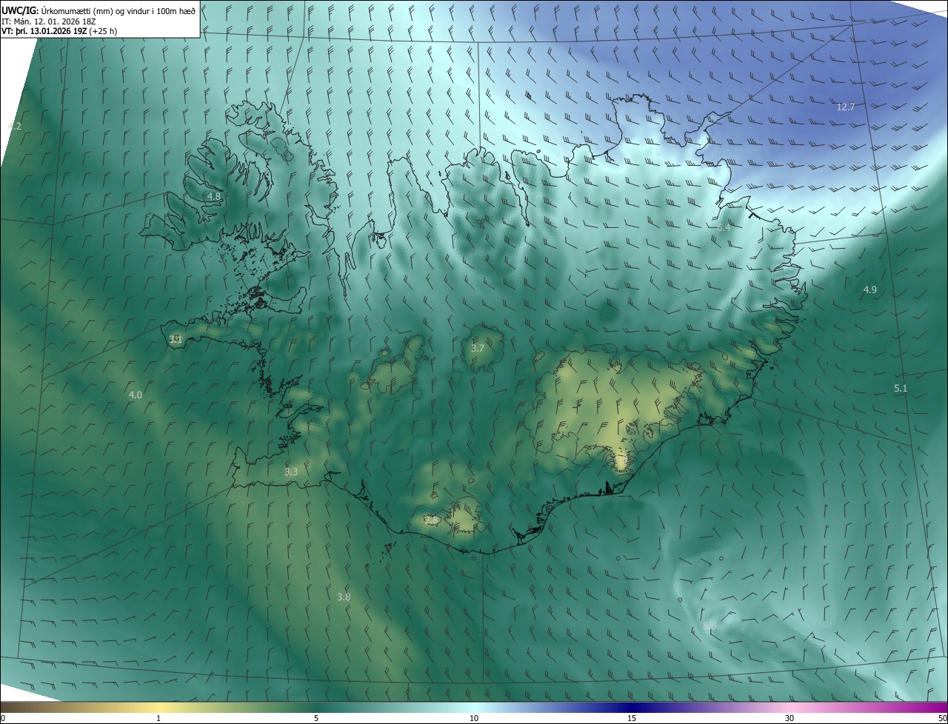Click the 30 tick on the color scale
This screenshot has width=948, height=724.
pos(790,718)
